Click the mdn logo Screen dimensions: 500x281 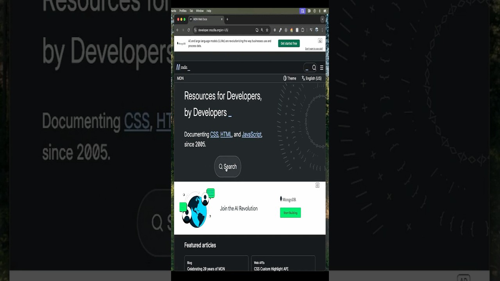point(182,68)
